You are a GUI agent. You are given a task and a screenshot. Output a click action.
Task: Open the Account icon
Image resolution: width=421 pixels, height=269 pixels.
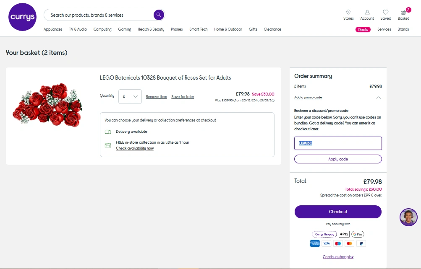tap(367, 13)
